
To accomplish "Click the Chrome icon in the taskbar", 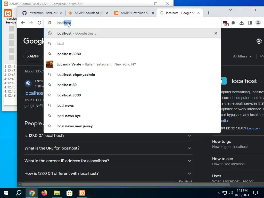I will 31,193.
